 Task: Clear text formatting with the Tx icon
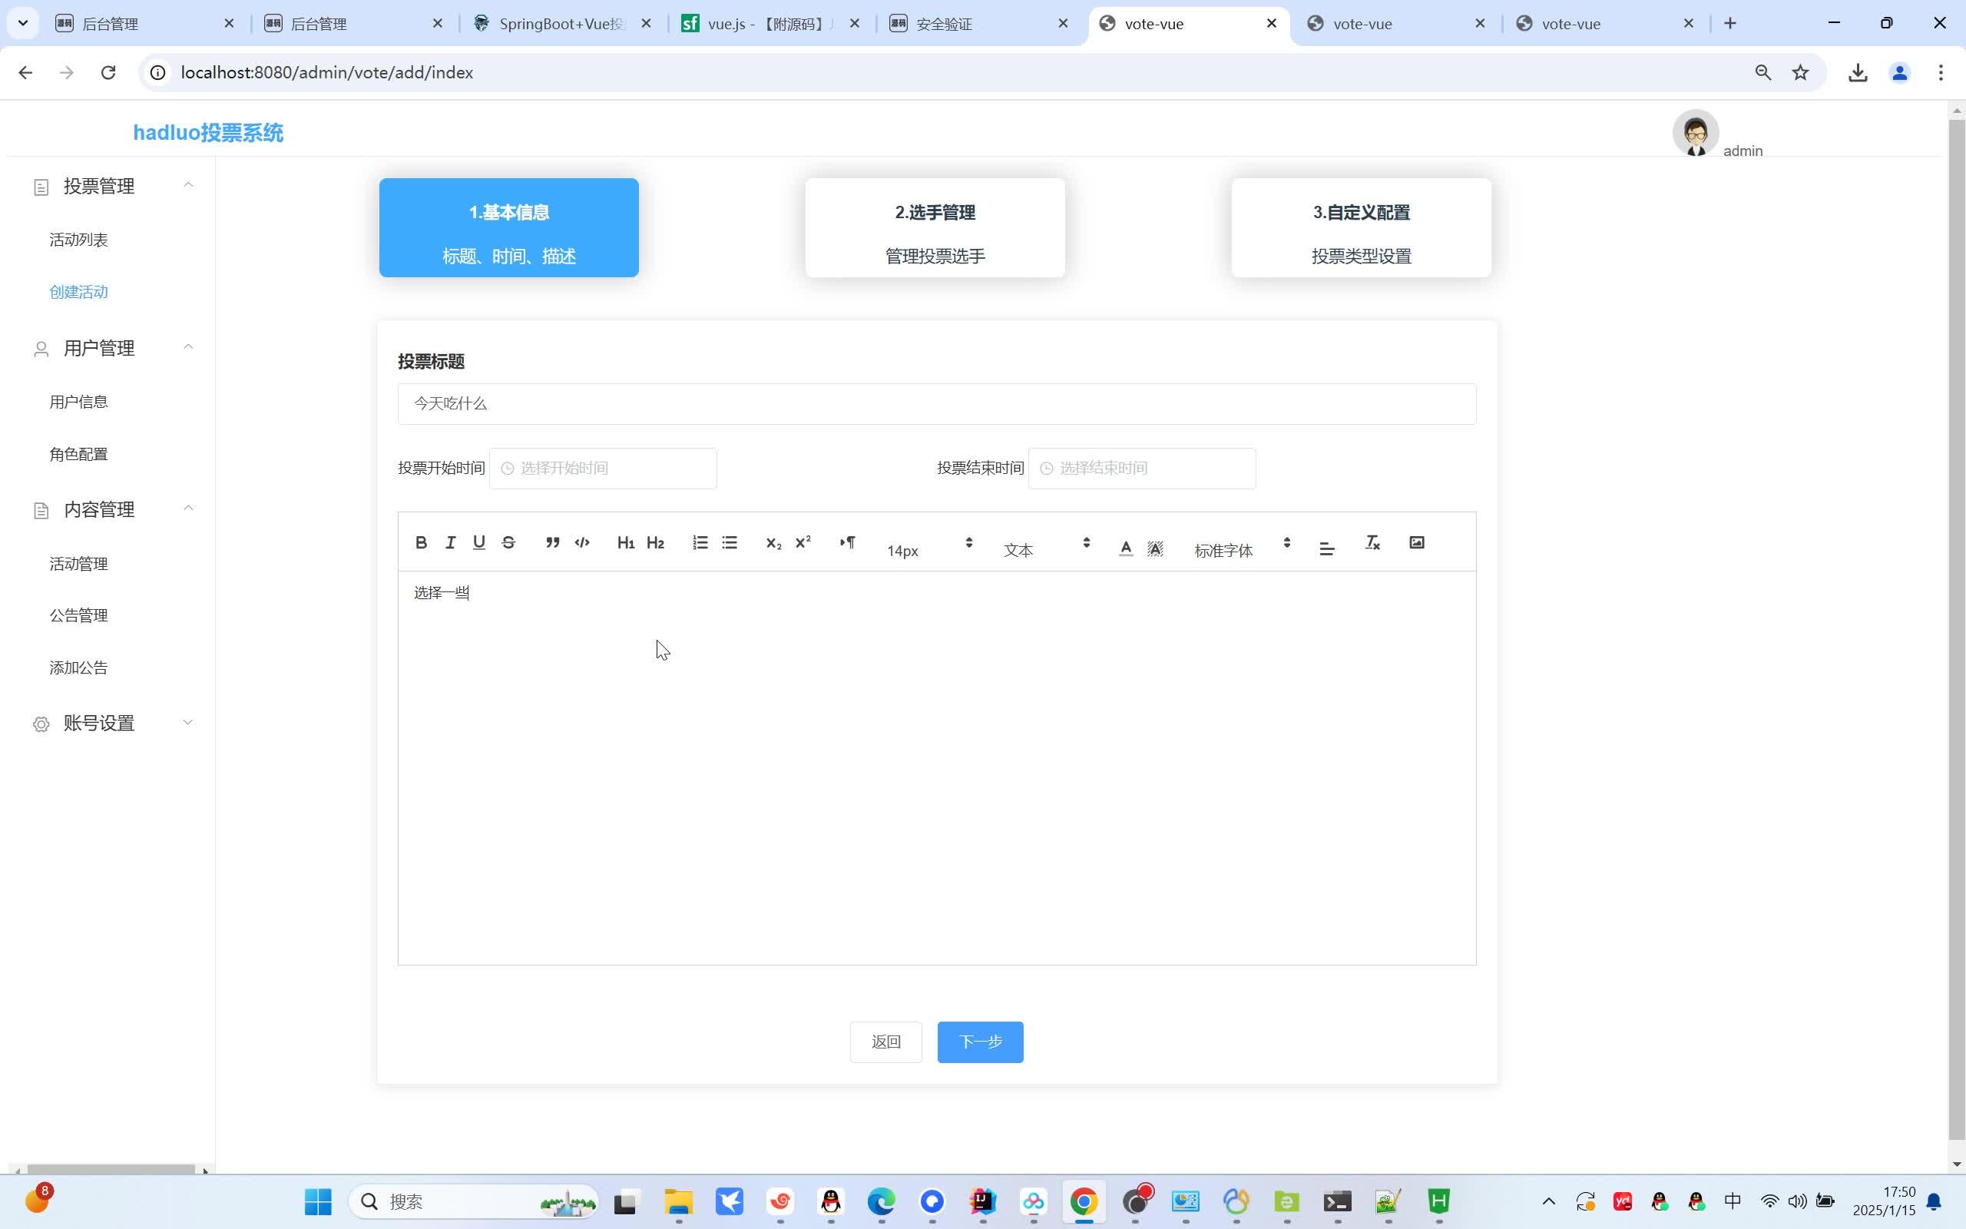coord(1372,542)
